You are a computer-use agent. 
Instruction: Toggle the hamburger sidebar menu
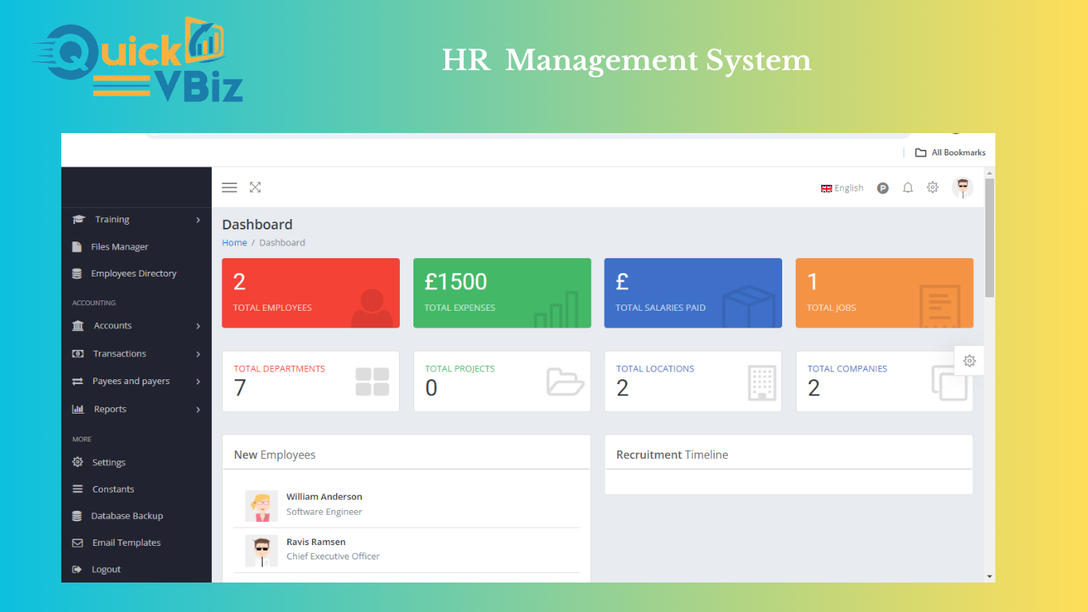point(229,187)
